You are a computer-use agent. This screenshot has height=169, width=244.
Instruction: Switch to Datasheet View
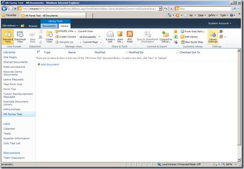[20, 37]
